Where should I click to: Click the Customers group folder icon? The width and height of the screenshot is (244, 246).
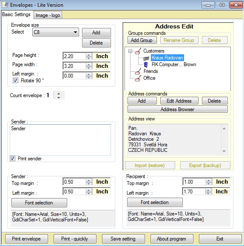(x=138, y=51)
